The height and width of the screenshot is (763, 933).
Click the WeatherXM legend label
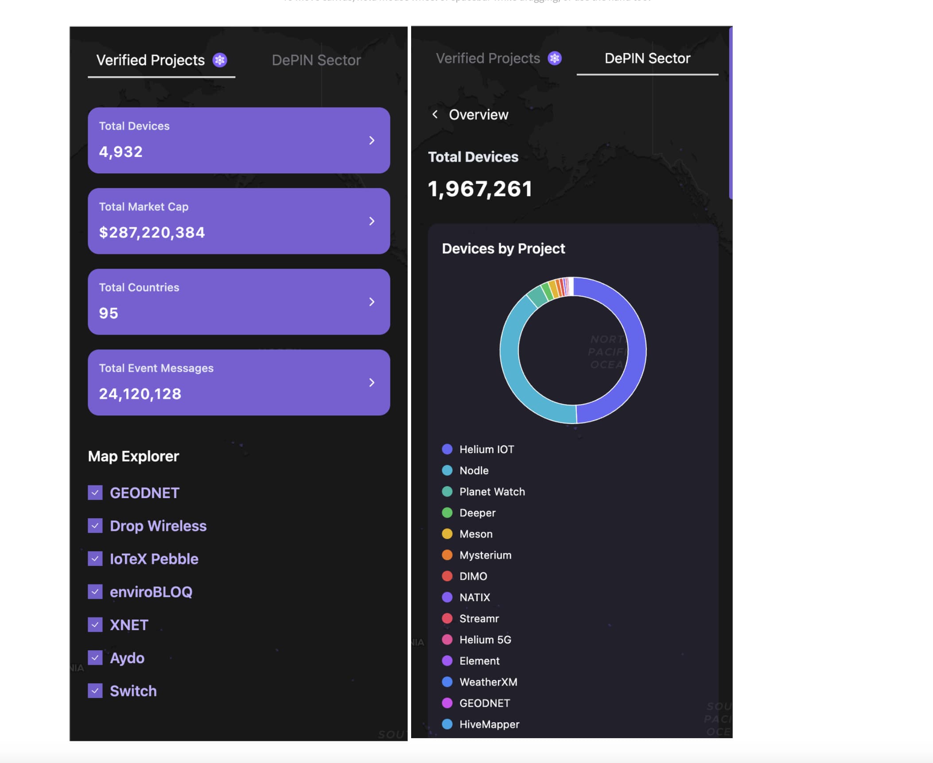[488, 682]
